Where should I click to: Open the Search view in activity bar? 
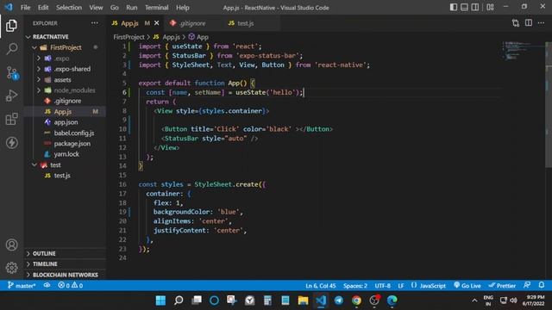(11, 48)
